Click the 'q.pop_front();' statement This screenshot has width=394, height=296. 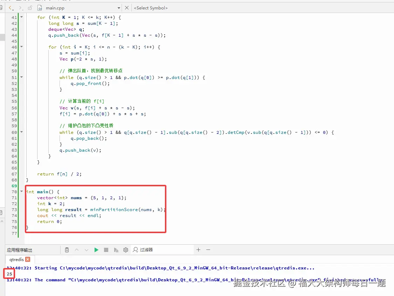click(x=90, y=84)
